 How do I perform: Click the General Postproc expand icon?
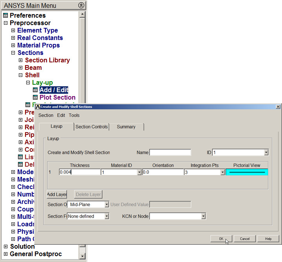(x=5, y=254)
